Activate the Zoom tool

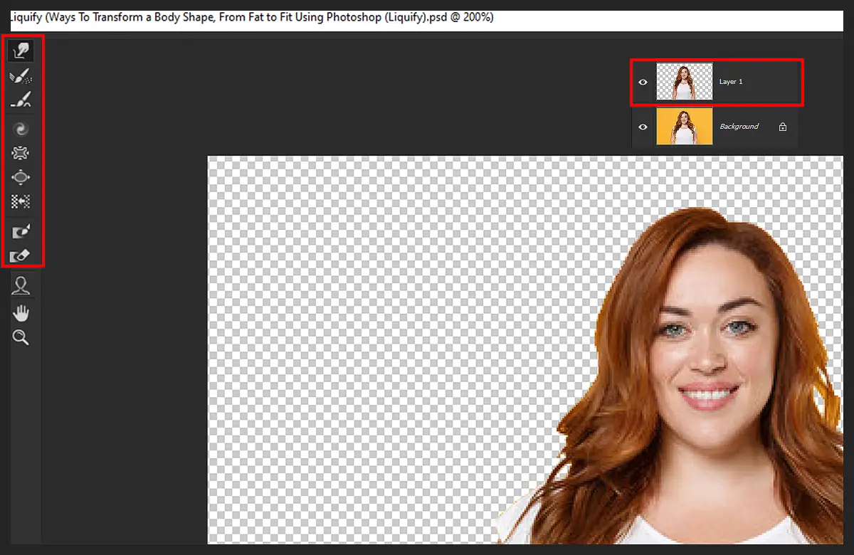(21, 337)
